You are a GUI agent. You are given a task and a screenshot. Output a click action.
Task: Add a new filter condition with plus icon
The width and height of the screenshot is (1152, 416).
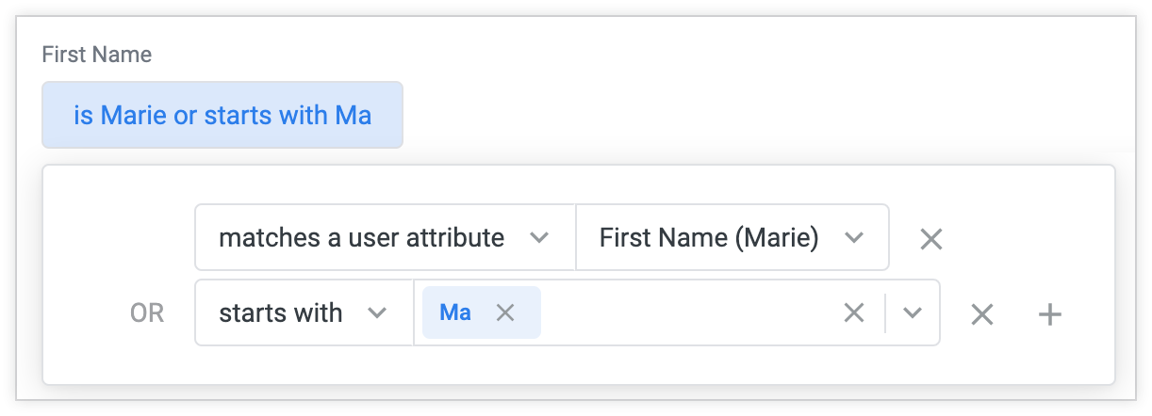tap(1049, 314)
